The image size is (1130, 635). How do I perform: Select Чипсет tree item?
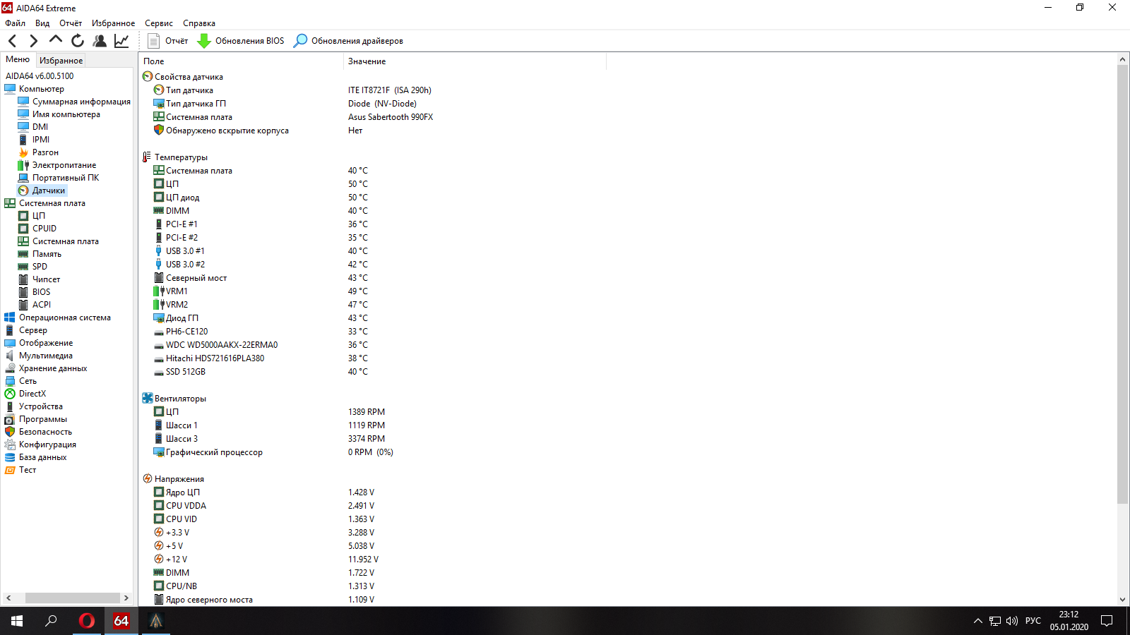[x=46, y=279]
